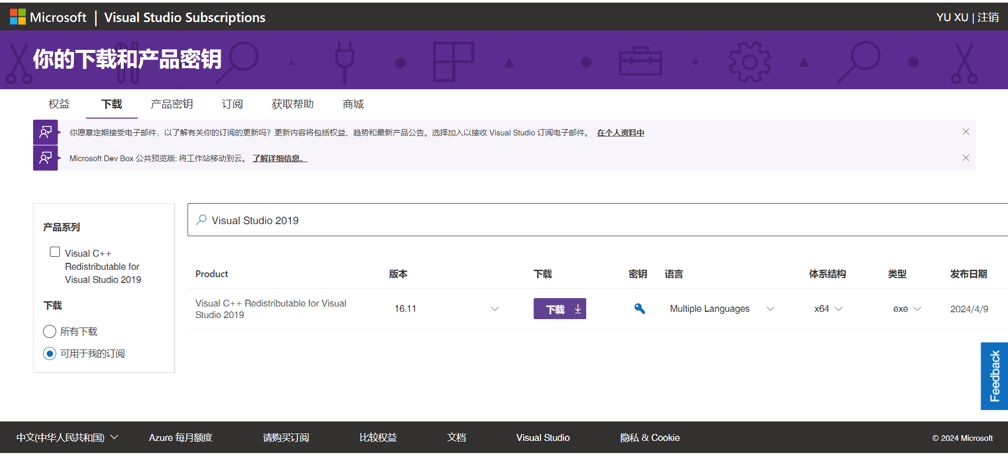Click the 注销 sign out link
Image resolution: width=1008 pixels, height=454 pixels.
[x=988, y=17]
